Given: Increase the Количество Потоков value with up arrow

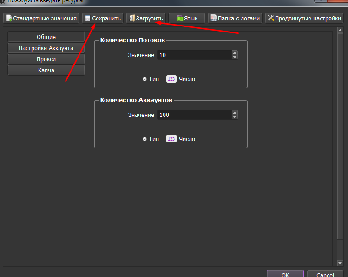Looking at the screenshot, I should (235, 53).
